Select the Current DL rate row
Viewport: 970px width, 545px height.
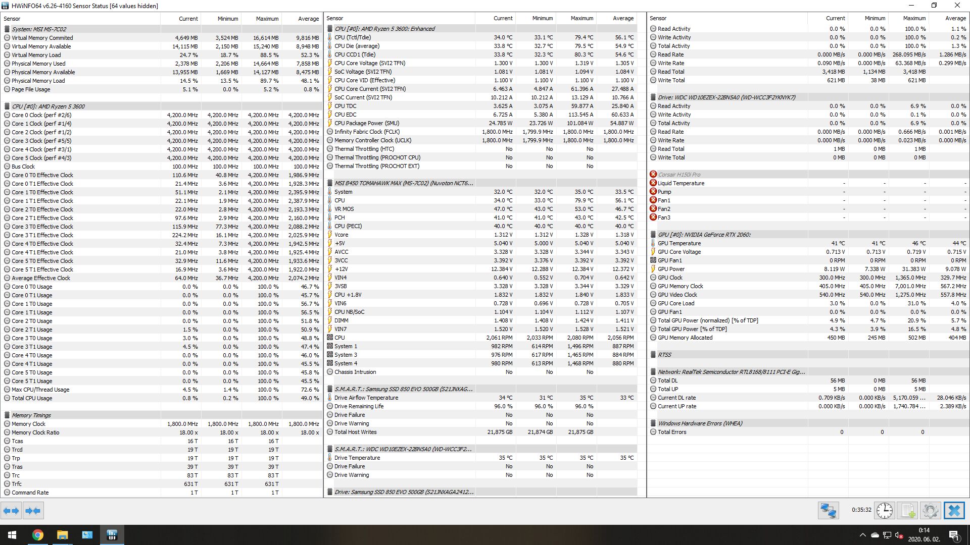tap(808, 398)
